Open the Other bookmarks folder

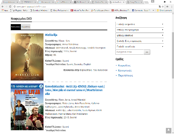(164, 10)
